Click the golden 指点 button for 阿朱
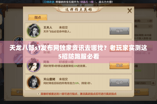The width and height of the screenshot is (157, 104). (119, 65)
